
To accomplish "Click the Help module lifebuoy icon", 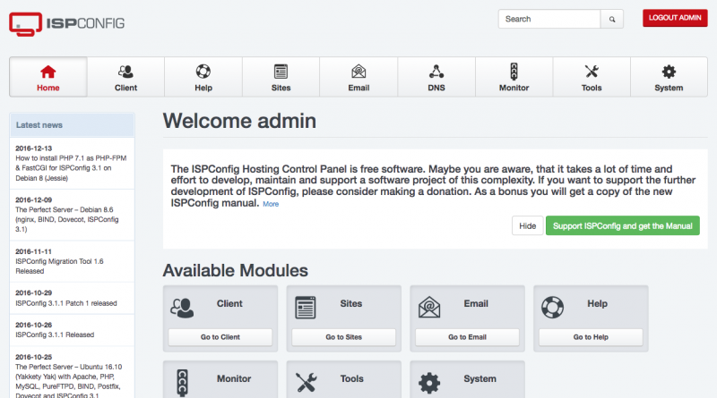I will (x=552, y=307).
